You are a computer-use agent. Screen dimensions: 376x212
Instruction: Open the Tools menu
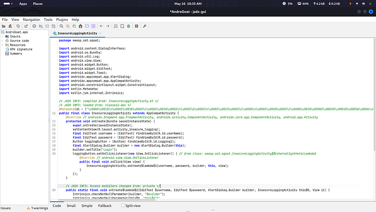coord(48,20)
